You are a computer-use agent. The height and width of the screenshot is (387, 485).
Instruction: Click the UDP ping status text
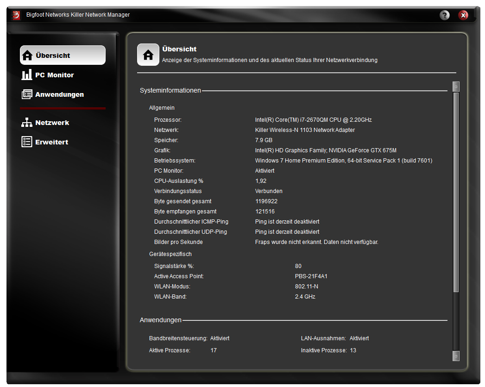click(287, 232)
